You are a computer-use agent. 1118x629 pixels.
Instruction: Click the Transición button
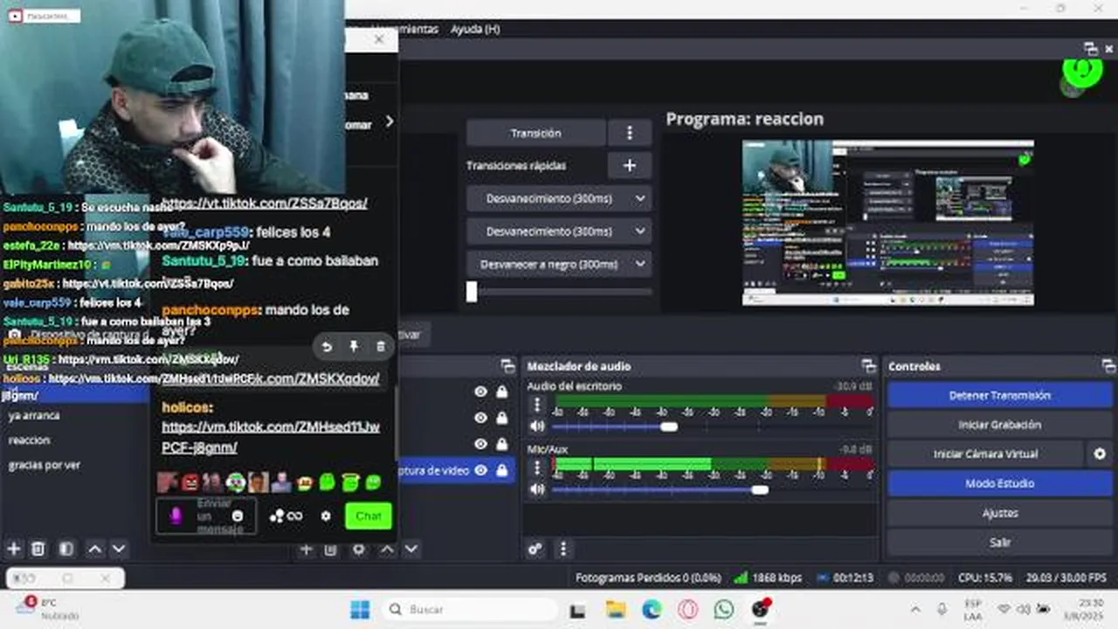point(535,133)
